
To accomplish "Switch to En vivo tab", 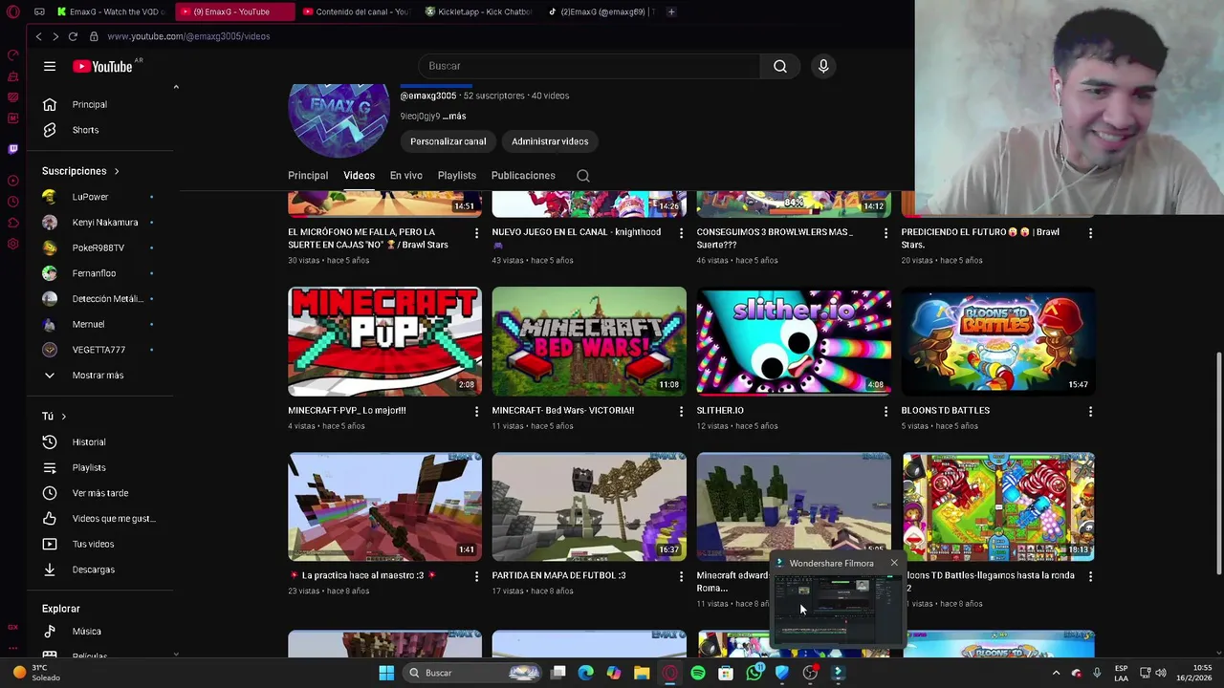I will coord(406,176).
